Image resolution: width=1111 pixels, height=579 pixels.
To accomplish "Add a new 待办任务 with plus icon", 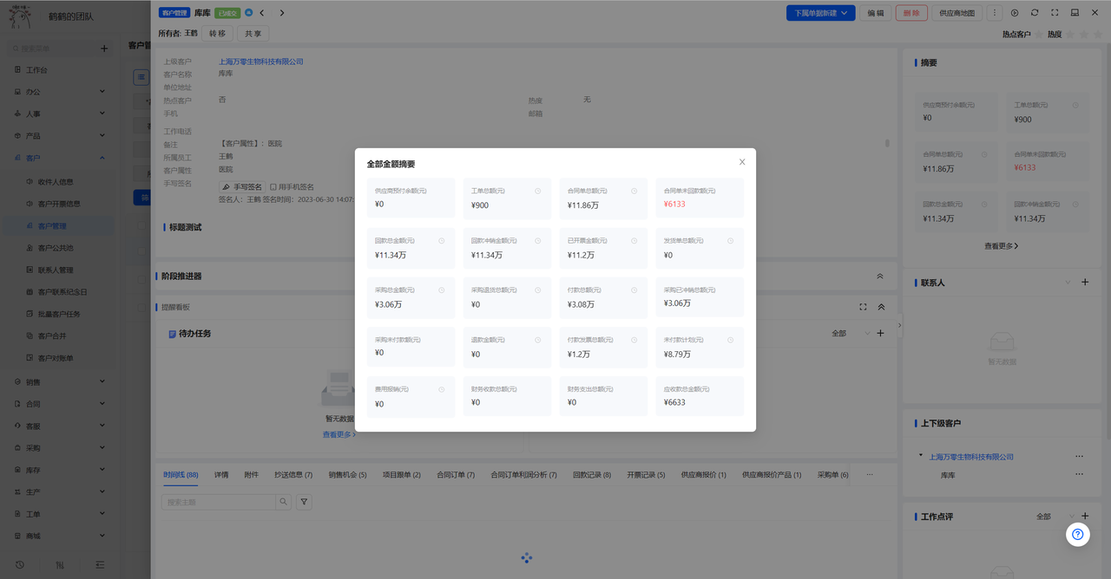I will click(x=880, y=333).
